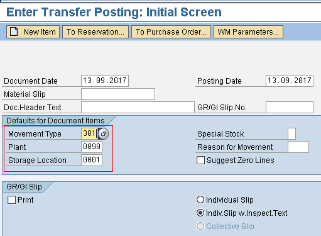Viewport: 321px width, 236px height.
Task: Click the Plant field showing 0099
Action: pos(92,147)
